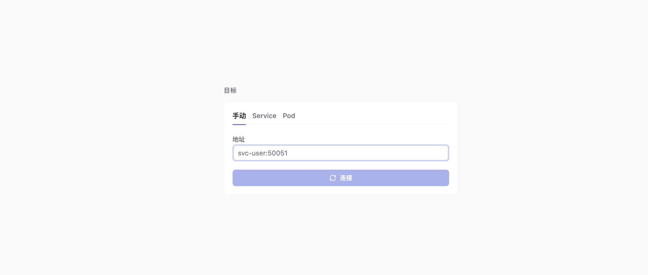
Task: Switch to the Service tab
Action: (x=264, y=116)
